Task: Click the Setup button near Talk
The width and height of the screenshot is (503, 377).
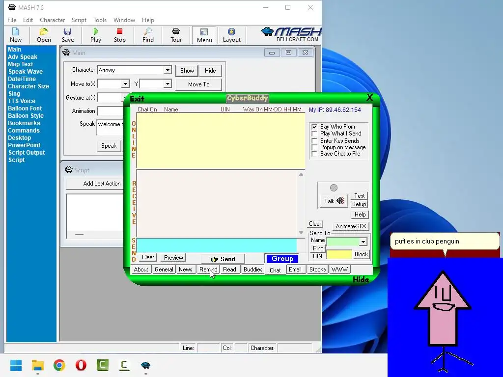Action: pos(359,204)
